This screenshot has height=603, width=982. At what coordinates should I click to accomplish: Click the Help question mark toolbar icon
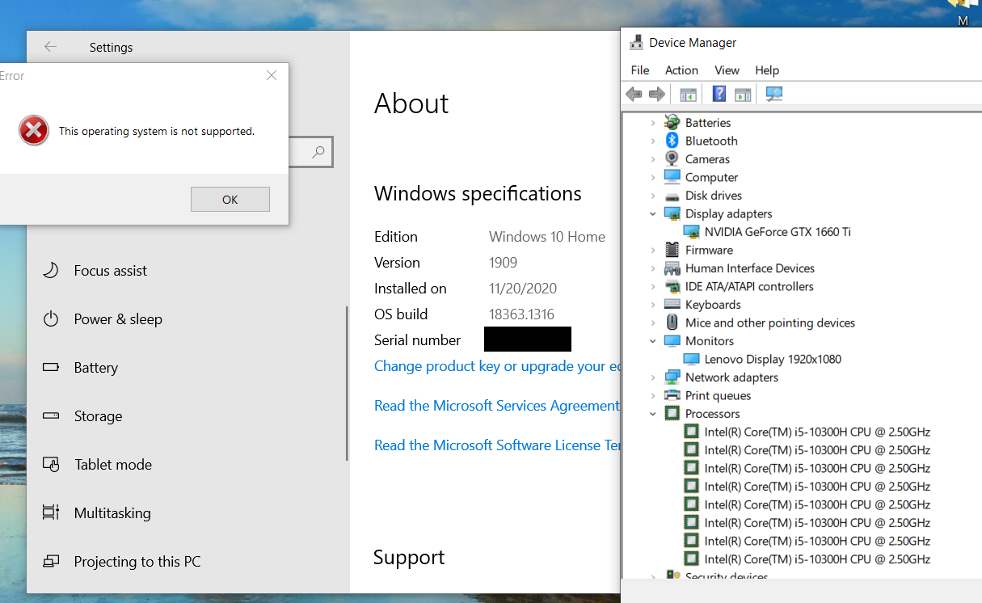click(719, 95)
